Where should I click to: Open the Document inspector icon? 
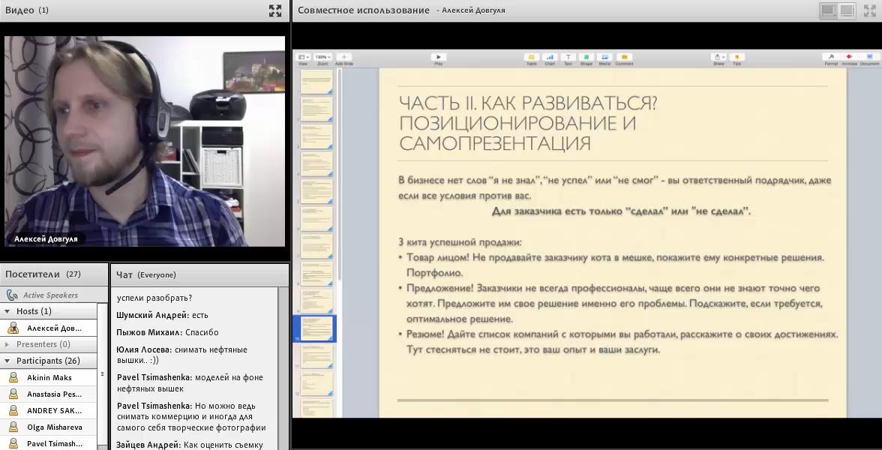[870, 57]
